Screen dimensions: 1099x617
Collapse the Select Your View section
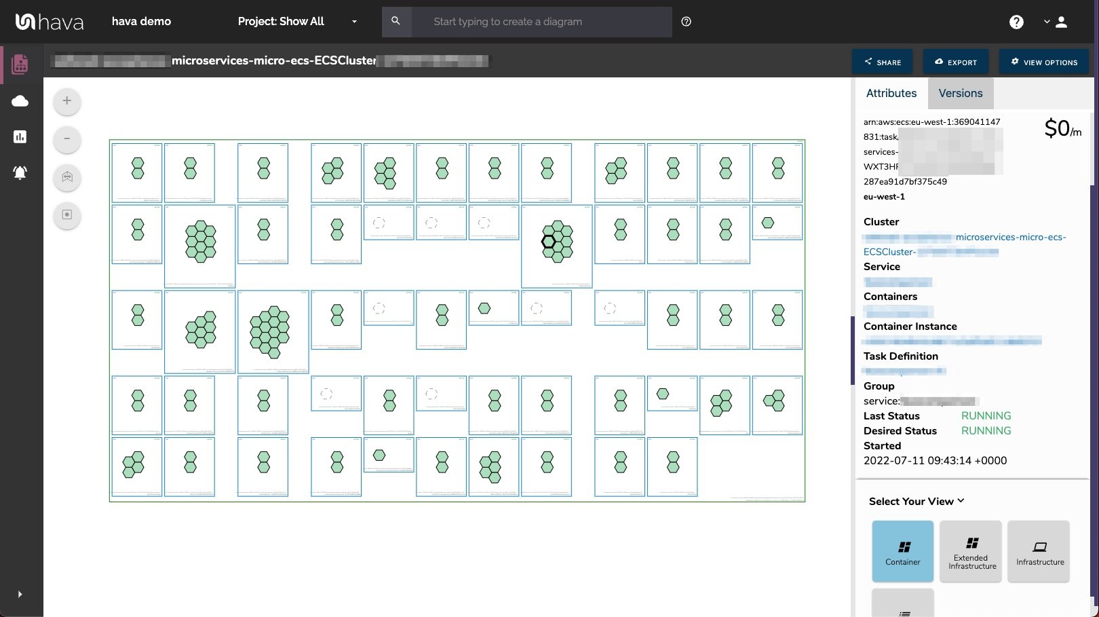961,501
